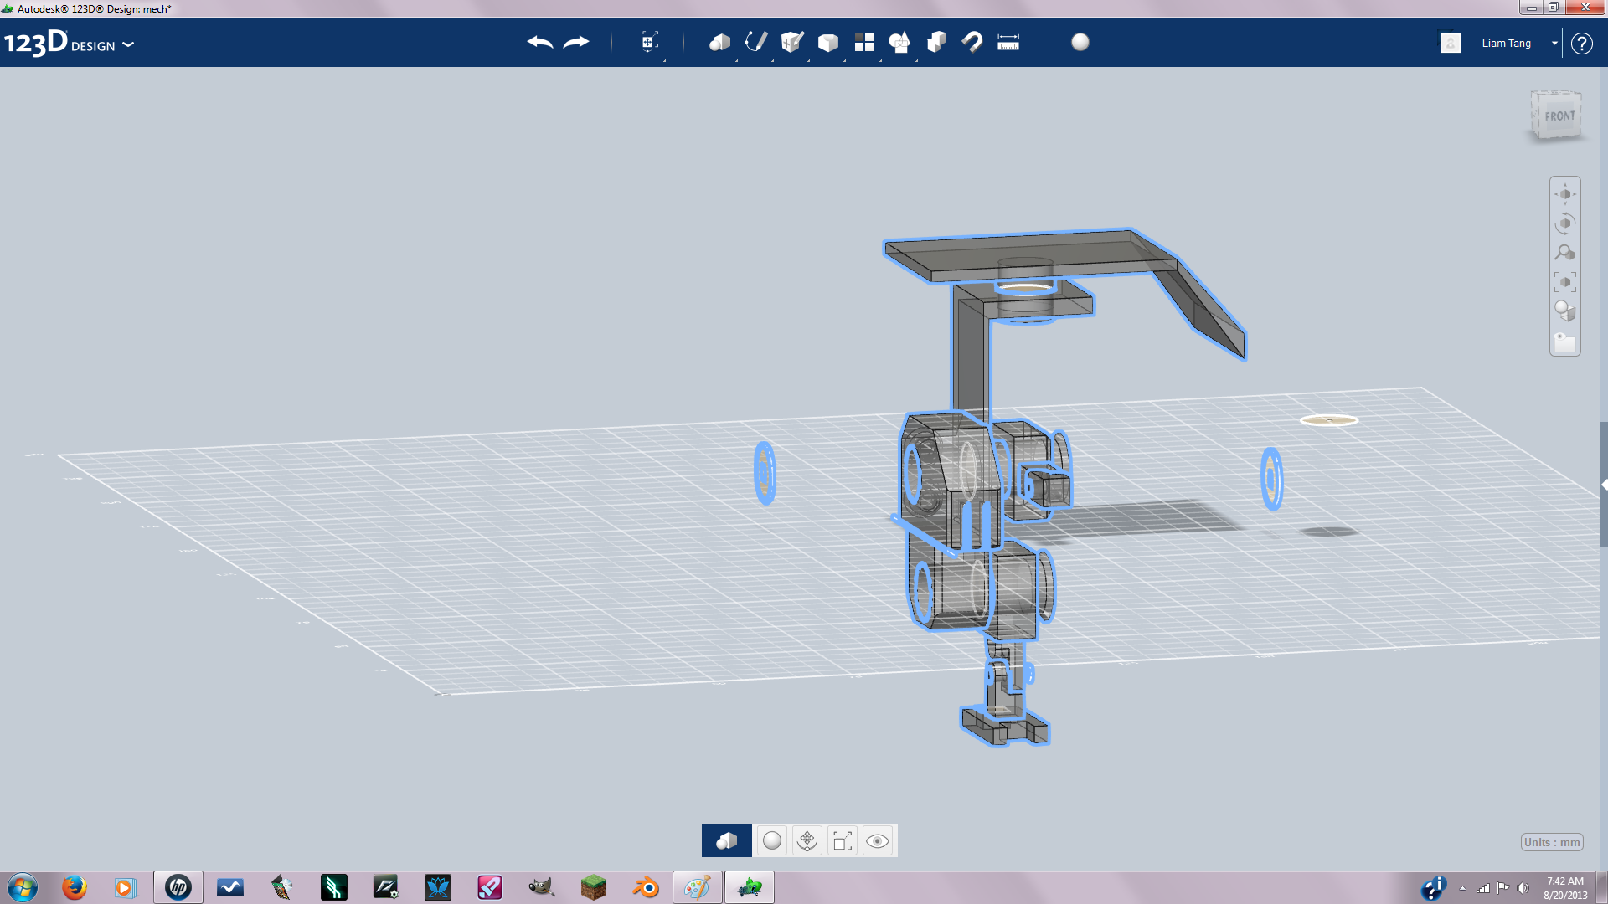Open the Combine tool

pyautogui.click(x=936, y=42)
